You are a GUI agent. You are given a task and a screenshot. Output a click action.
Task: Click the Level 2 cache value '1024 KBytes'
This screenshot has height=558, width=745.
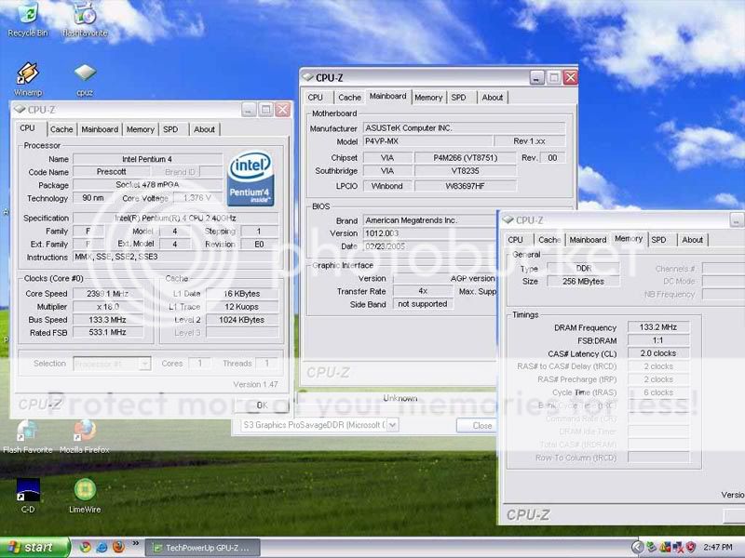pos(242,320)
